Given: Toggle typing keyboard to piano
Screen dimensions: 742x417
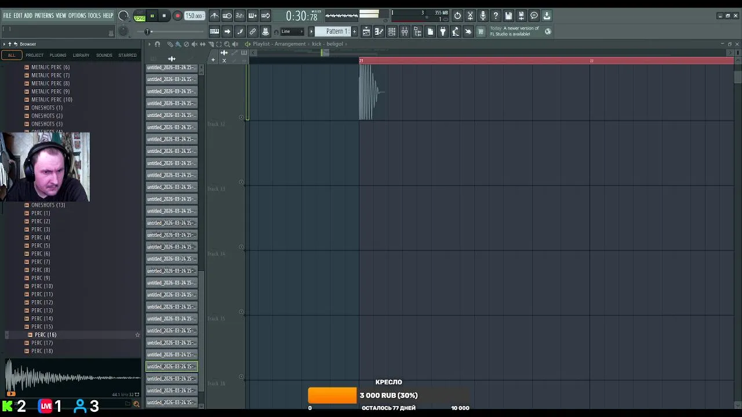Looking at the screenshot, I should 214,31.
